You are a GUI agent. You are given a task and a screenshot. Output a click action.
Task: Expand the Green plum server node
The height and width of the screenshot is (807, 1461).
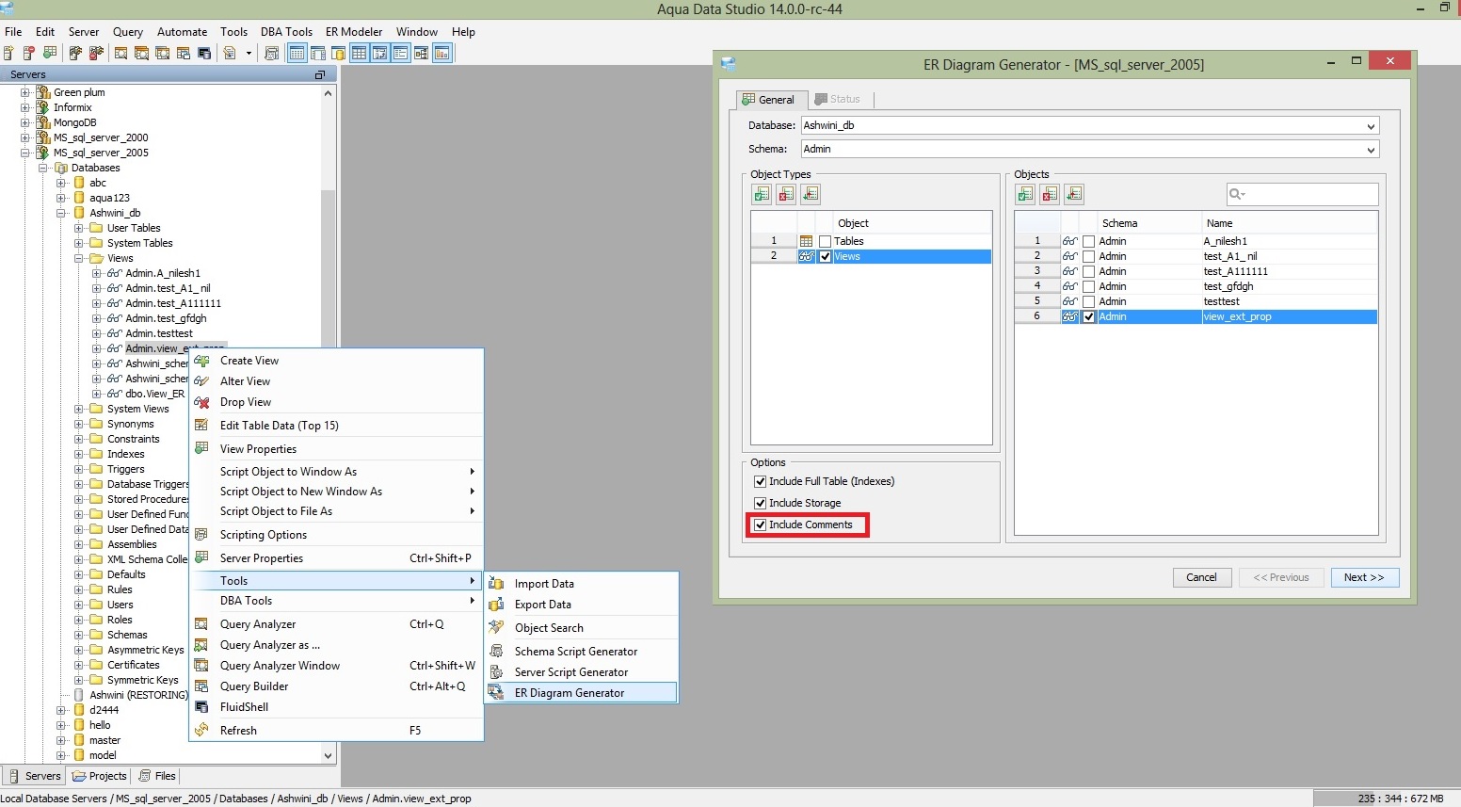pos(25,92)
